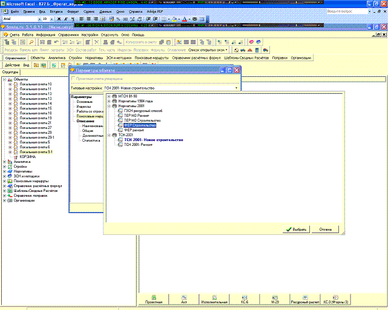This screenshot has height=310, width=388.
Task: Open the Типовые настройки dropdown
Action: point(237,88)
